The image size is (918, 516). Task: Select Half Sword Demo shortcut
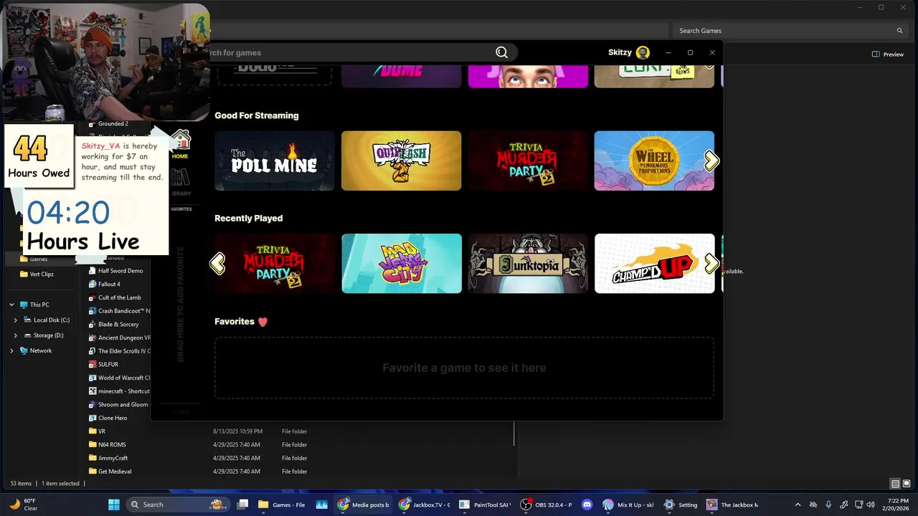point(115,271)
